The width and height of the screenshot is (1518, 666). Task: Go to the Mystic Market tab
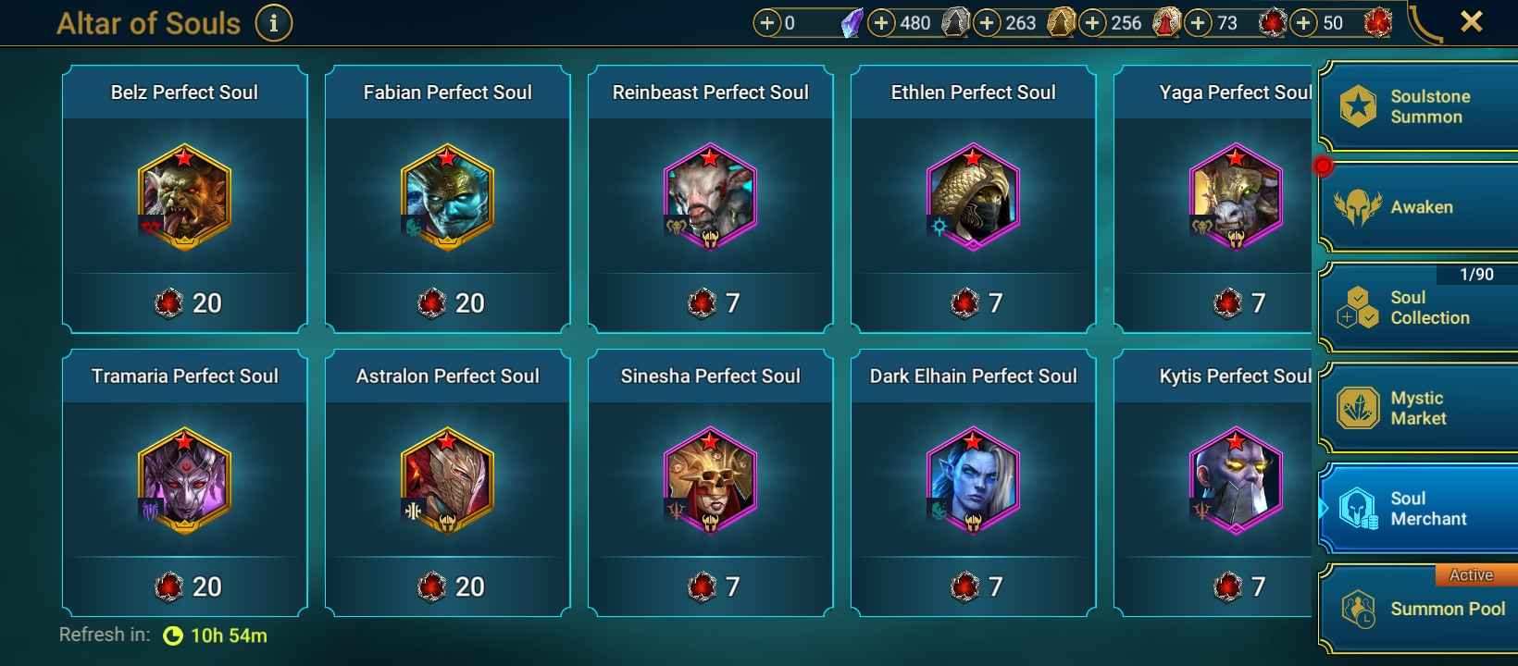pos(1418,408)
